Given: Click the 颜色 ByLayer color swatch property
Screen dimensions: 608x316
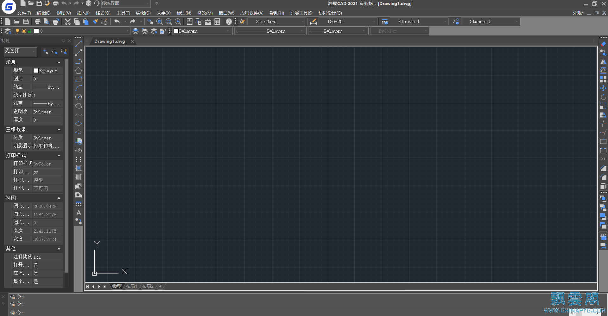Looking at the screenshot, I should [36, 71].
